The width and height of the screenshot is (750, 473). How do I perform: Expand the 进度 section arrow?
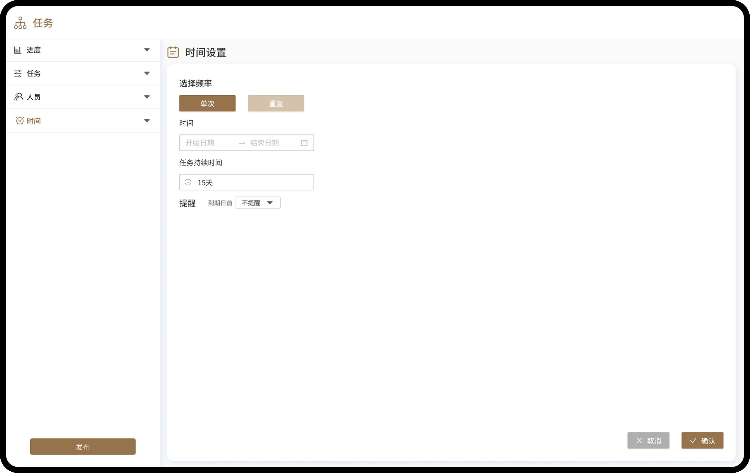(x=147, y=50)
